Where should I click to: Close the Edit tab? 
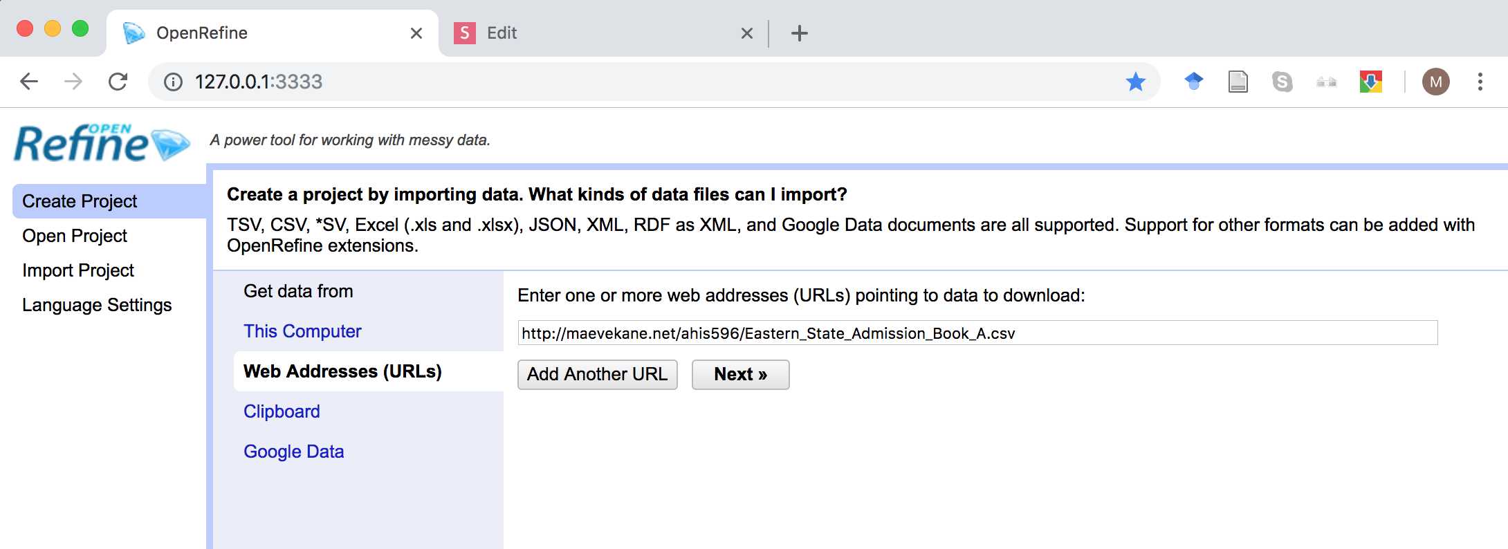click(x=746, y=33)
